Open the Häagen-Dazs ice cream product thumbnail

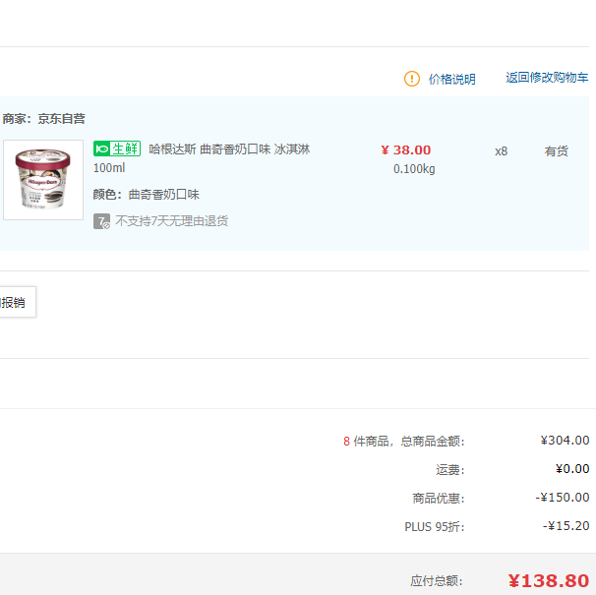point(43,179)
